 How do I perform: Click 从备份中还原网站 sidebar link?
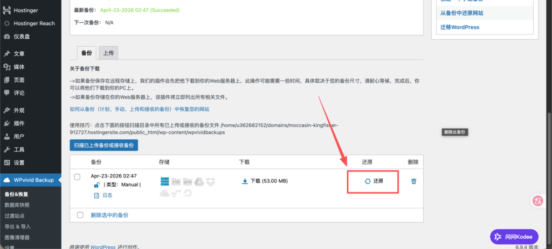click(x=461, y=13)
